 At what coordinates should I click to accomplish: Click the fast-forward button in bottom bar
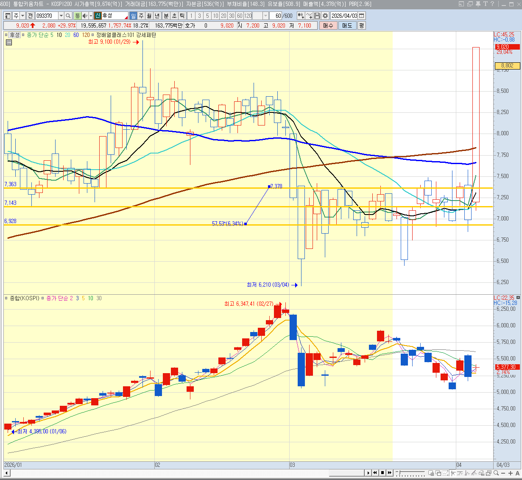(x=389, y=473)
